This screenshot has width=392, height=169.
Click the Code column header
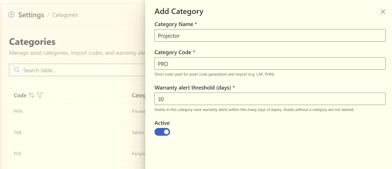(20, 95)
